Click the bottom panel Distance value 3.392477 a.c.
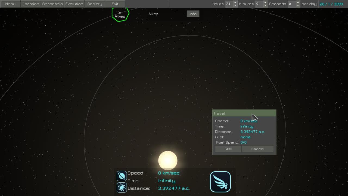Image resolution: width=348 pixels, height=196 pixels. [x=174, y=188]
